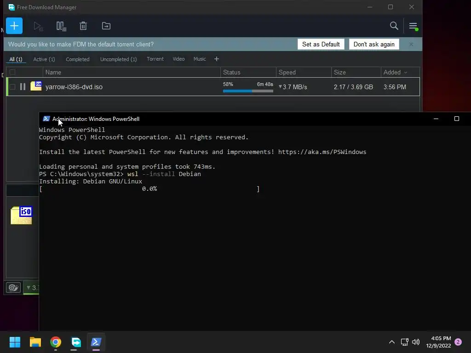Open volume control tray icon
Image resolution: width=471 pixels, height=353 pixels.
416,342
